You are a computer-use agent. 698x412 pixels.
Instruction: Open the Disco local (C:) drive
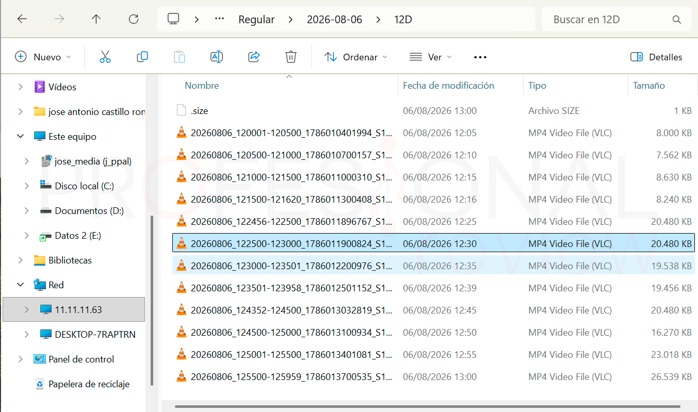pyautogui.click(x=84, y=186)
